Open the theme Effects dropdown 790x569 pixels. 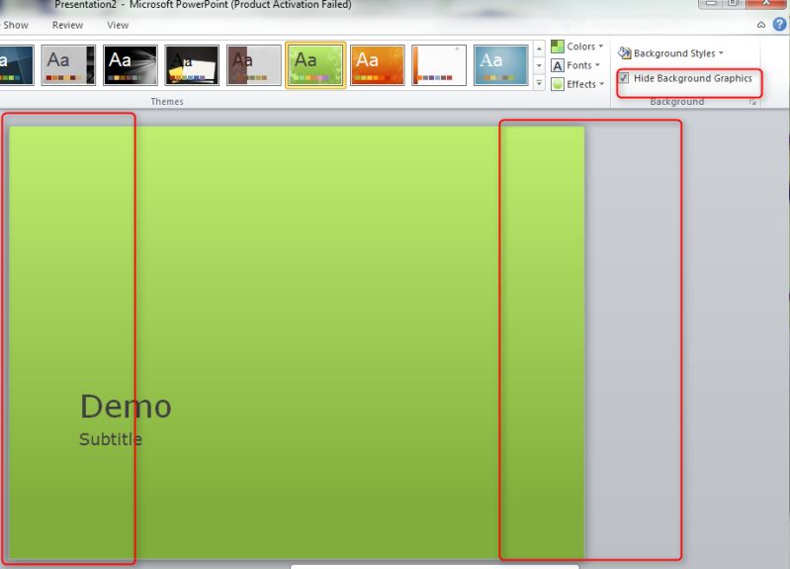(x=577, y=84)
